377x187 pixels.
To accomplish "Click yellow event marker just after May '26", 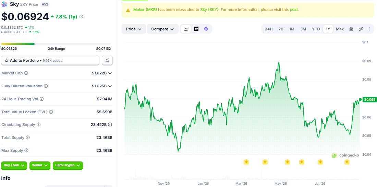I will pyautogui.click(x=287, y=162).
